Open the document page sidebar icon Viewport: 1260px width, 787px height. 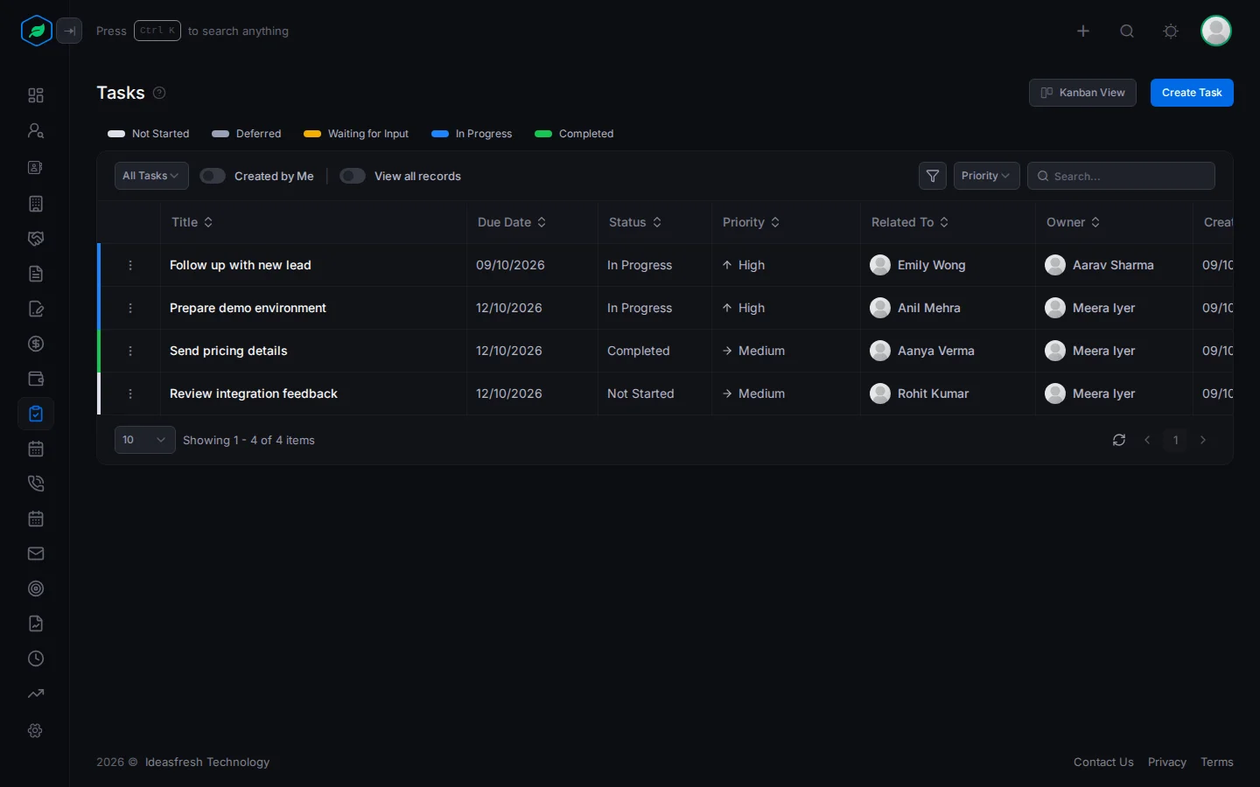point(36,274)
